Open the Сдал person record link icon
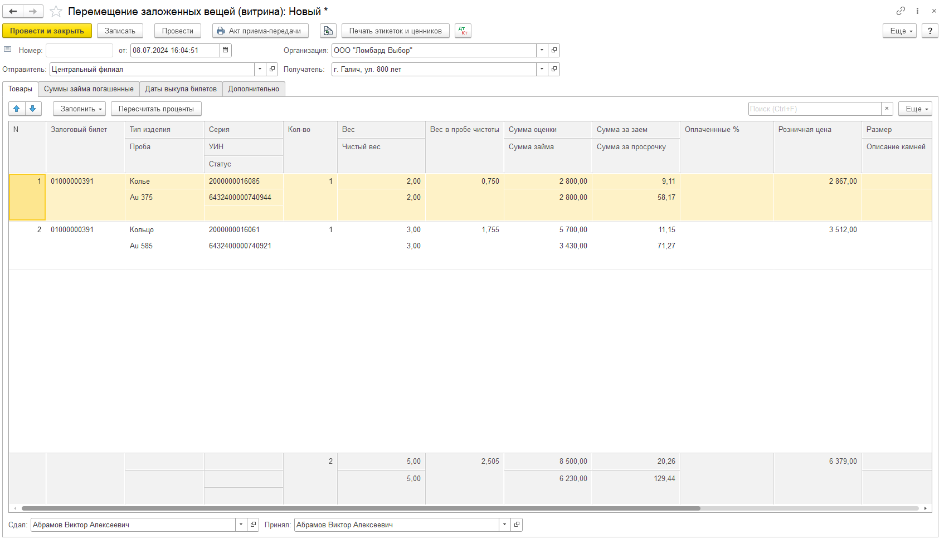 253,525
